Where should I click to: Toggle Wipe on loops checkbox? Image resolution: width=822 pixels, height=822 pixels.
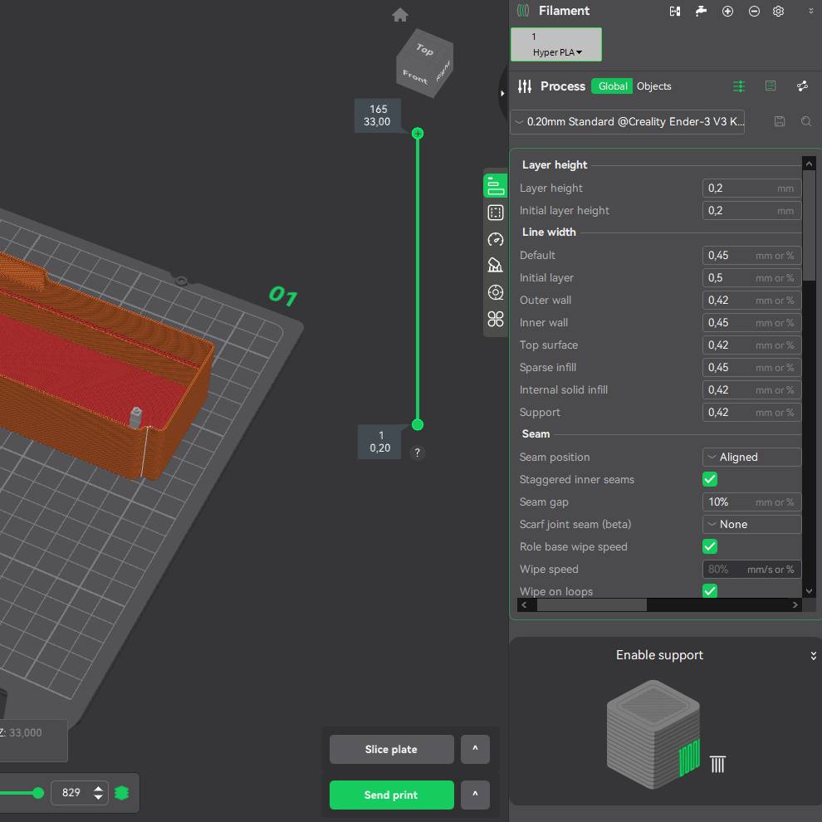710,591
